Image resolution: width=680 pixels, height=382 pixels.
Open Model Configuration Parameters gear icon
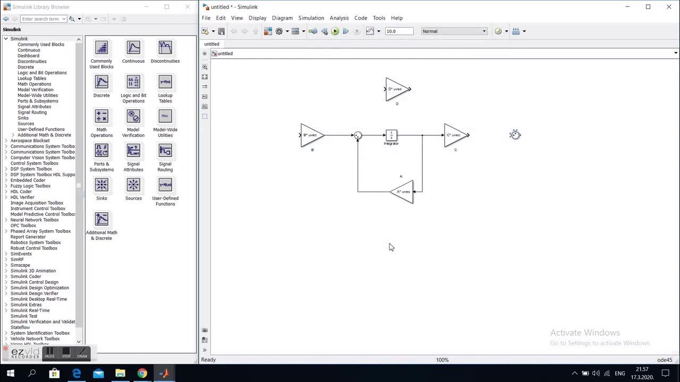[x=279, y=31]
